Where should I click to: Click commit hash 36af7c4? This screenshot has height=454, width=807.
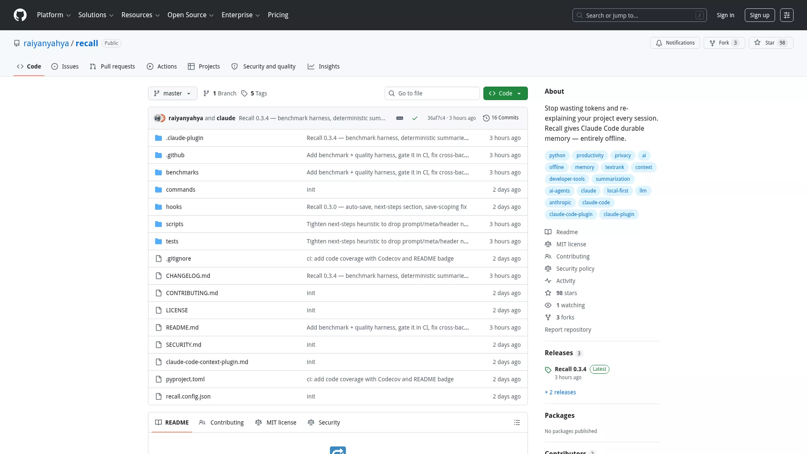(436, 118)
